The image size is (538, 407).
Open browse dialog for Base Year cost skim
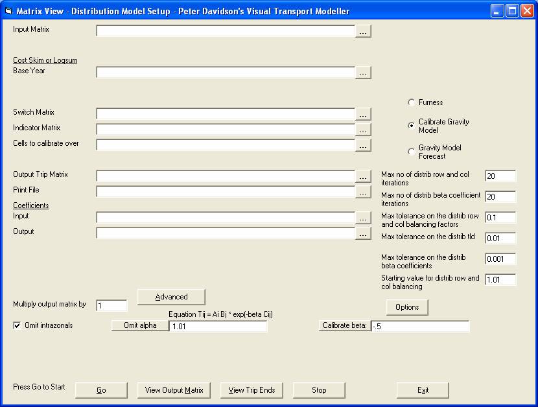363,73
